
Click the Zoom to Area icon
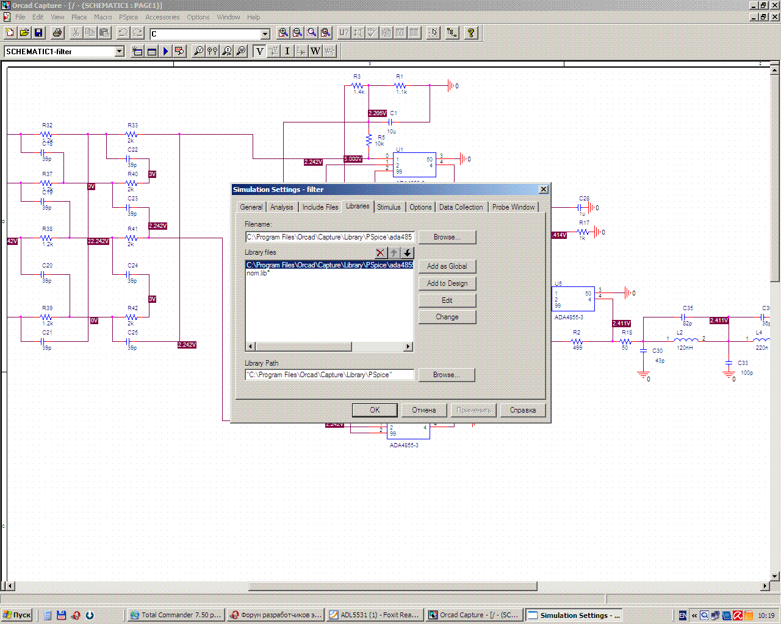[x=312, y=33]
